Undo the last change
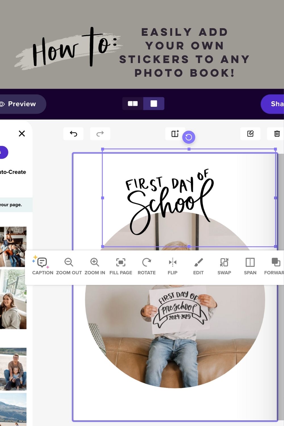The image size is (284, 426). [73, 133]
